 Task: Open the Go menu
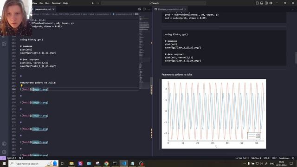tap(41, 3)
